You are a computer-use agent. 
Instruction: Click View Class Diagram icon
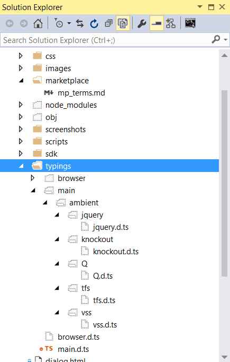click(171, 23)
